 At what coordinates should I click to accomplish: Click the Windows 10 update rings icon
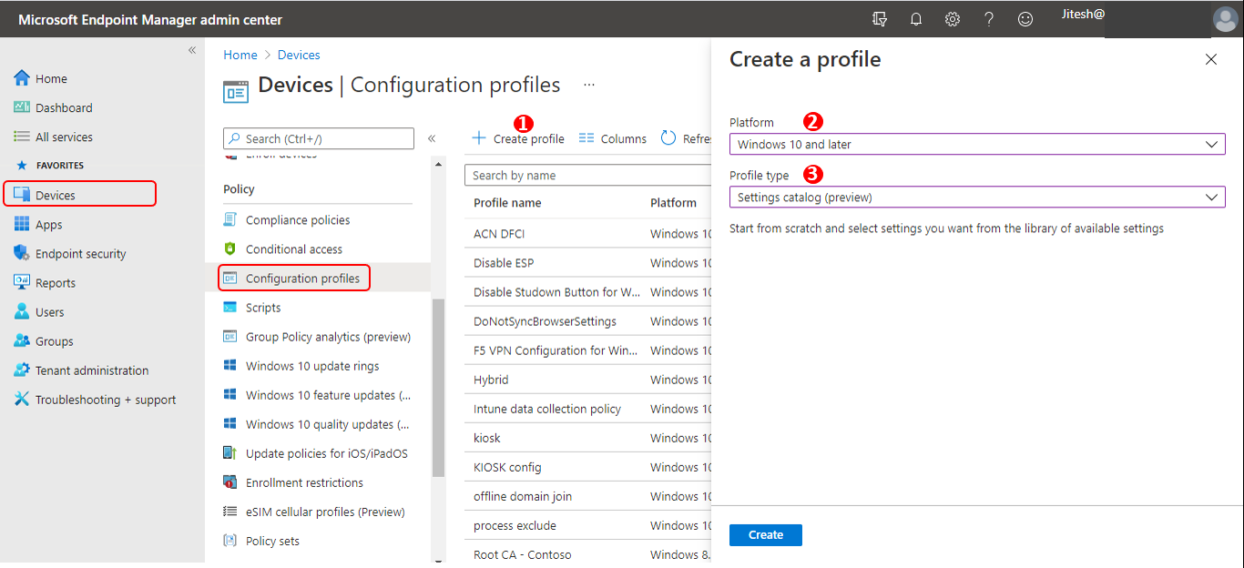coord(229,366)
